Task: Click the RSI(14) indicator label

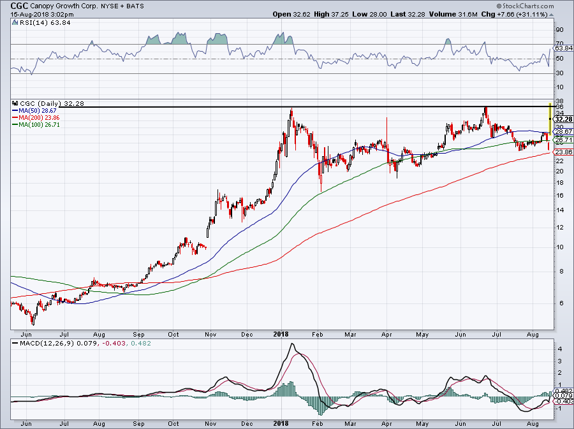Action: click(x=32, y=23)
